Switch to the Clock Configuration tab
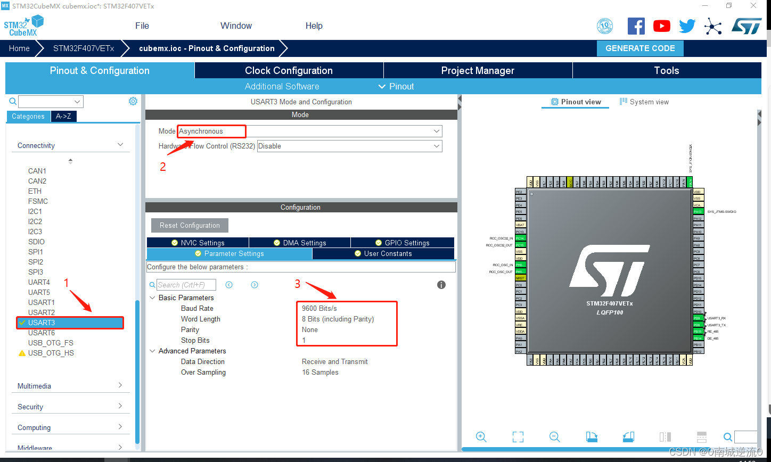Image resolution: width=771 pixels, height=462 pixels. (288, 70)
